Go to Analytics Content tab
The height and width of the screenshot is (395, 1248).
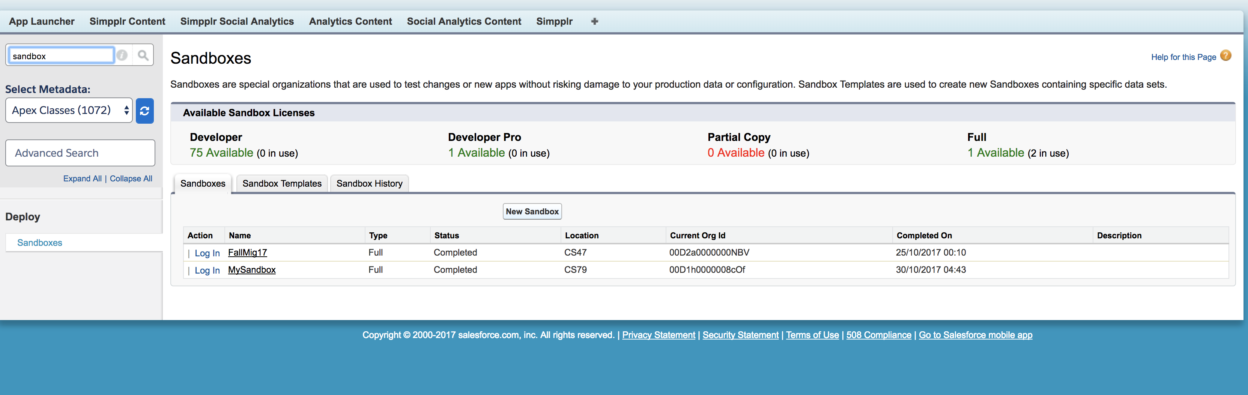[350, 21]
